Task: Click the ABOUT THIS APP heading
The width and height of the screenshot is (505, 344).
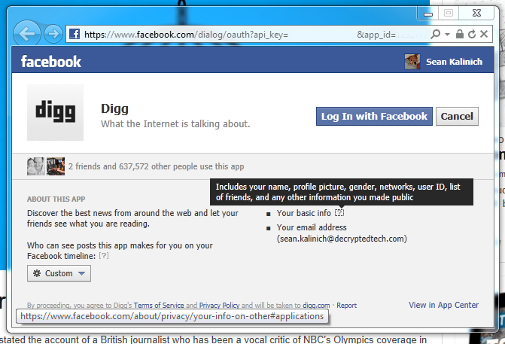Action: coord(56,199)
